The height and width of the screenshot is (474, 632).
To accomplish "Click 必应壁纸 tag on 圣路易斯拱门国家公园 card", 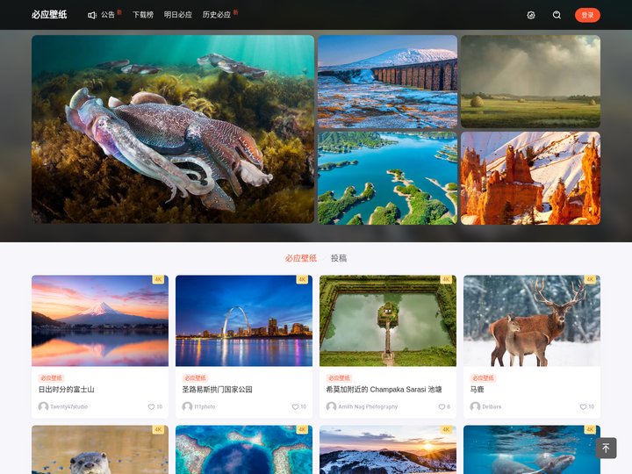I will tap(195, 377).
